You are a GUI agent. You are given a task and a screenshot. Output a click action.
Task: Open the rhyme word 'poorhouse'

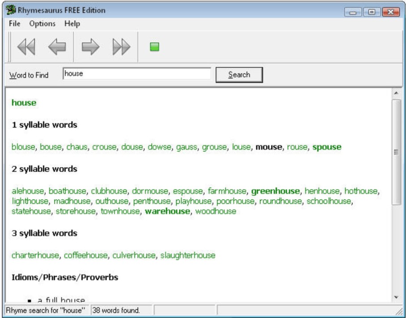(x=235, y=202)
